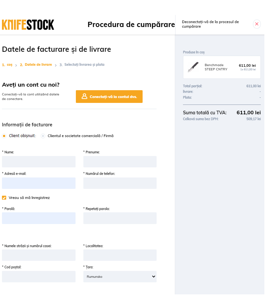Click into the Cod poștal field
The height and width of the screenshot is (296, 266).
point(39,276)
